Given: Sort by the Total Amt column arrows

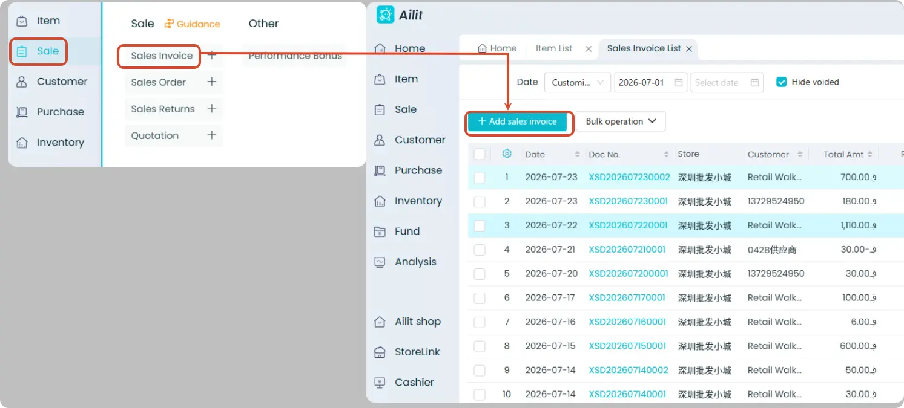Looking at the screenshot, I should pos(869,154).
